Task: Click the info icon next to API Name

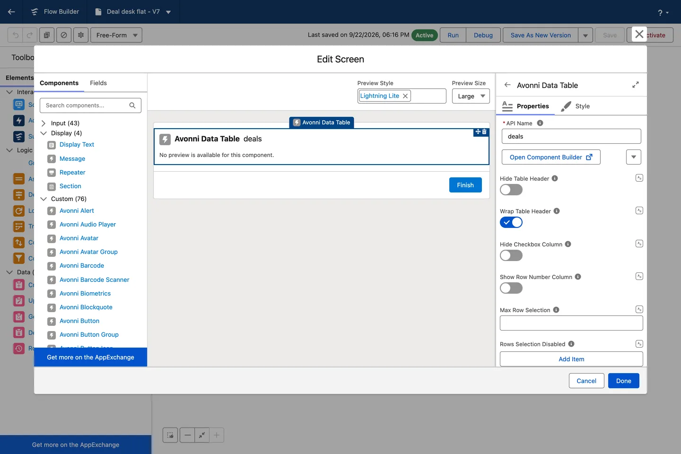Action: tap(540, 123)
